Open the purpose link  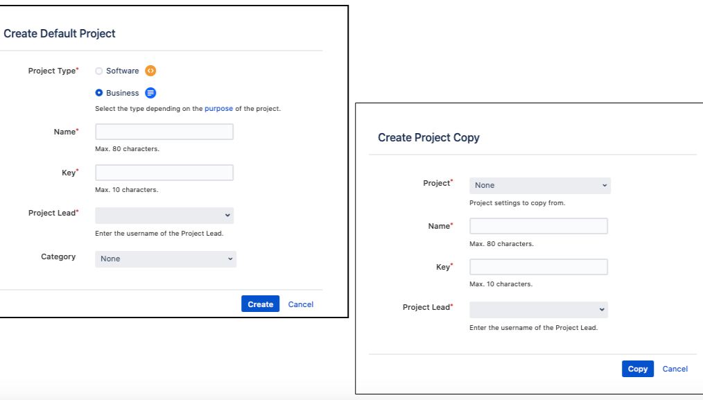click(x=218, y=109)
